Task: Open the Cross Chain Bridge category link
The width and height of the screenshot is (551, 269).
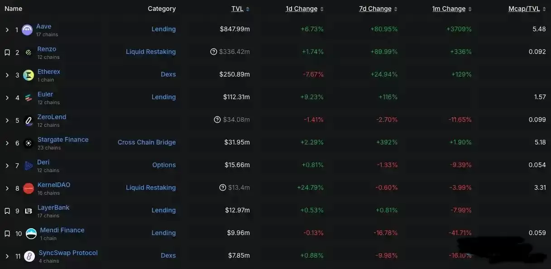Action: coord(147,142)
